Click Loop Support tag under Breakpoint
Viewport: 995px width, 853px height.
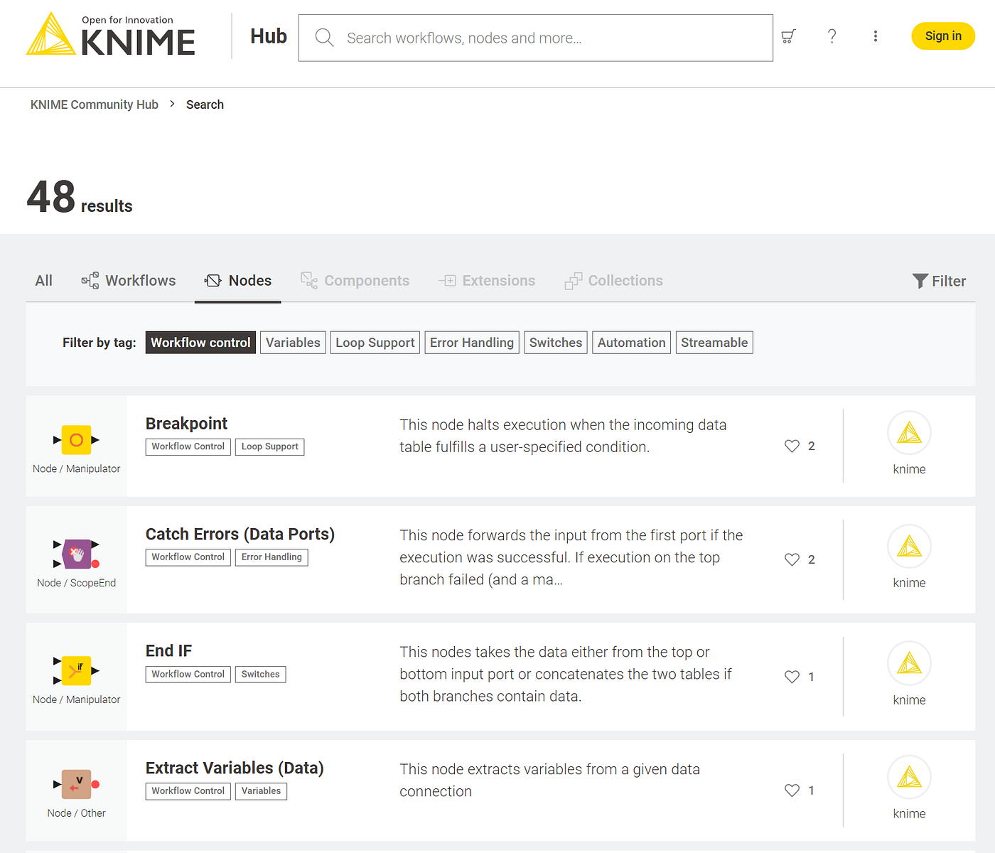click(270, 447)
